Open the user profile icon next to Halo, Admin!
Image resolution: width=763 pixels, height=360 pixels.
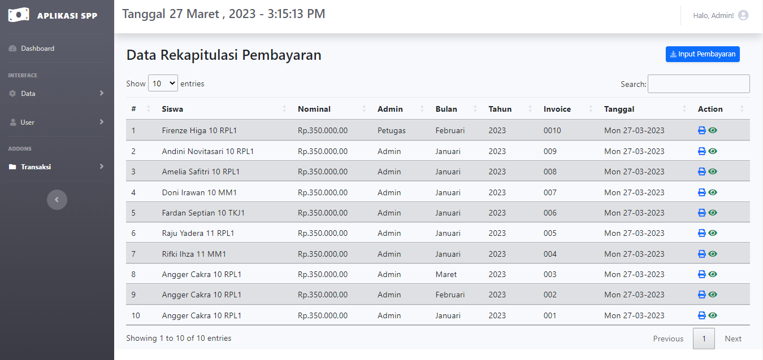(x=743, y=15)
